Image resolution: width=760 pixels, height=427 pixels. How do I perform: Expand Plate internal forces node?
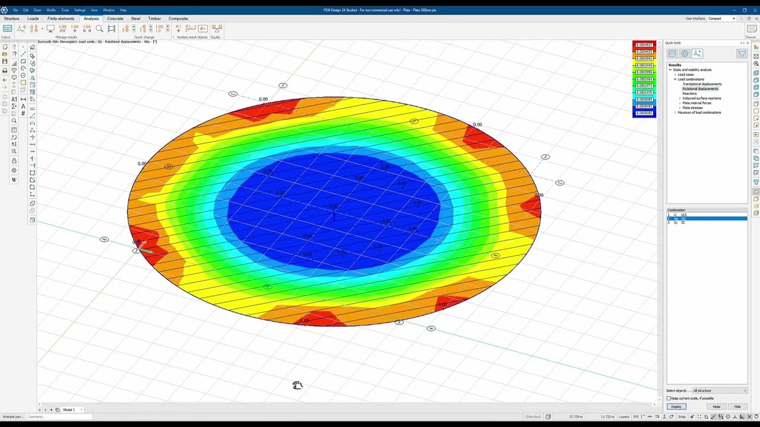[680, 103]
